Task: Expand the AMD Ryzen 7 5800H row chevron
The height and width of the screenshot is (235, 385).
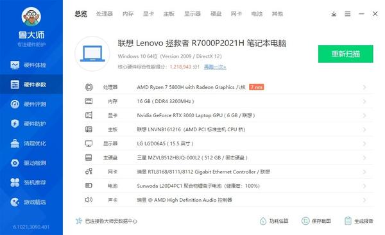Action: pyautogui.click(x=364, y=87)
